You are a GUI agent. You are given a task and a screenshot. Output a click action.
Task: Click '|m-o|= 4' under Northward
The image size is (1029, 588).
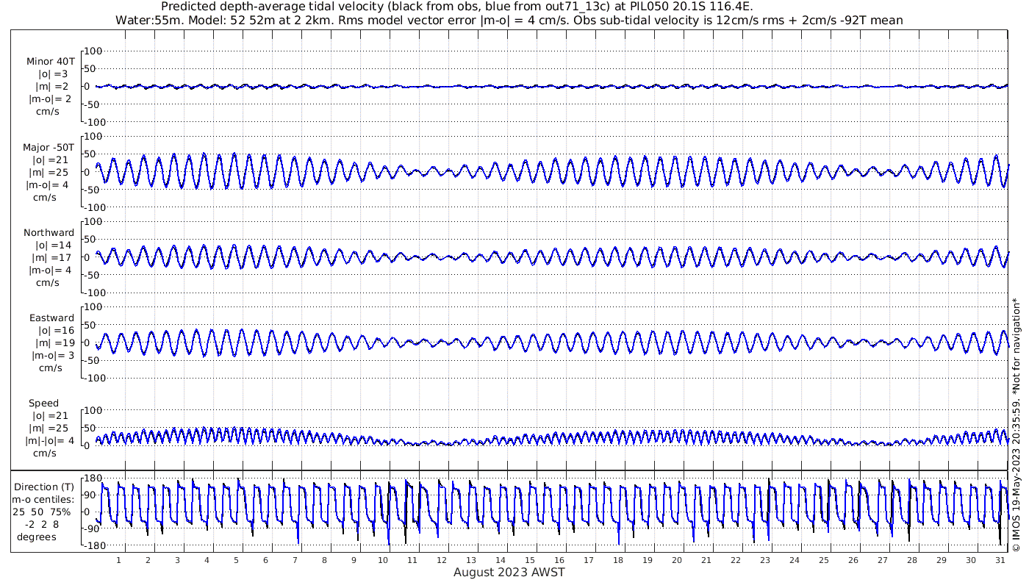[x=51, y=270]
